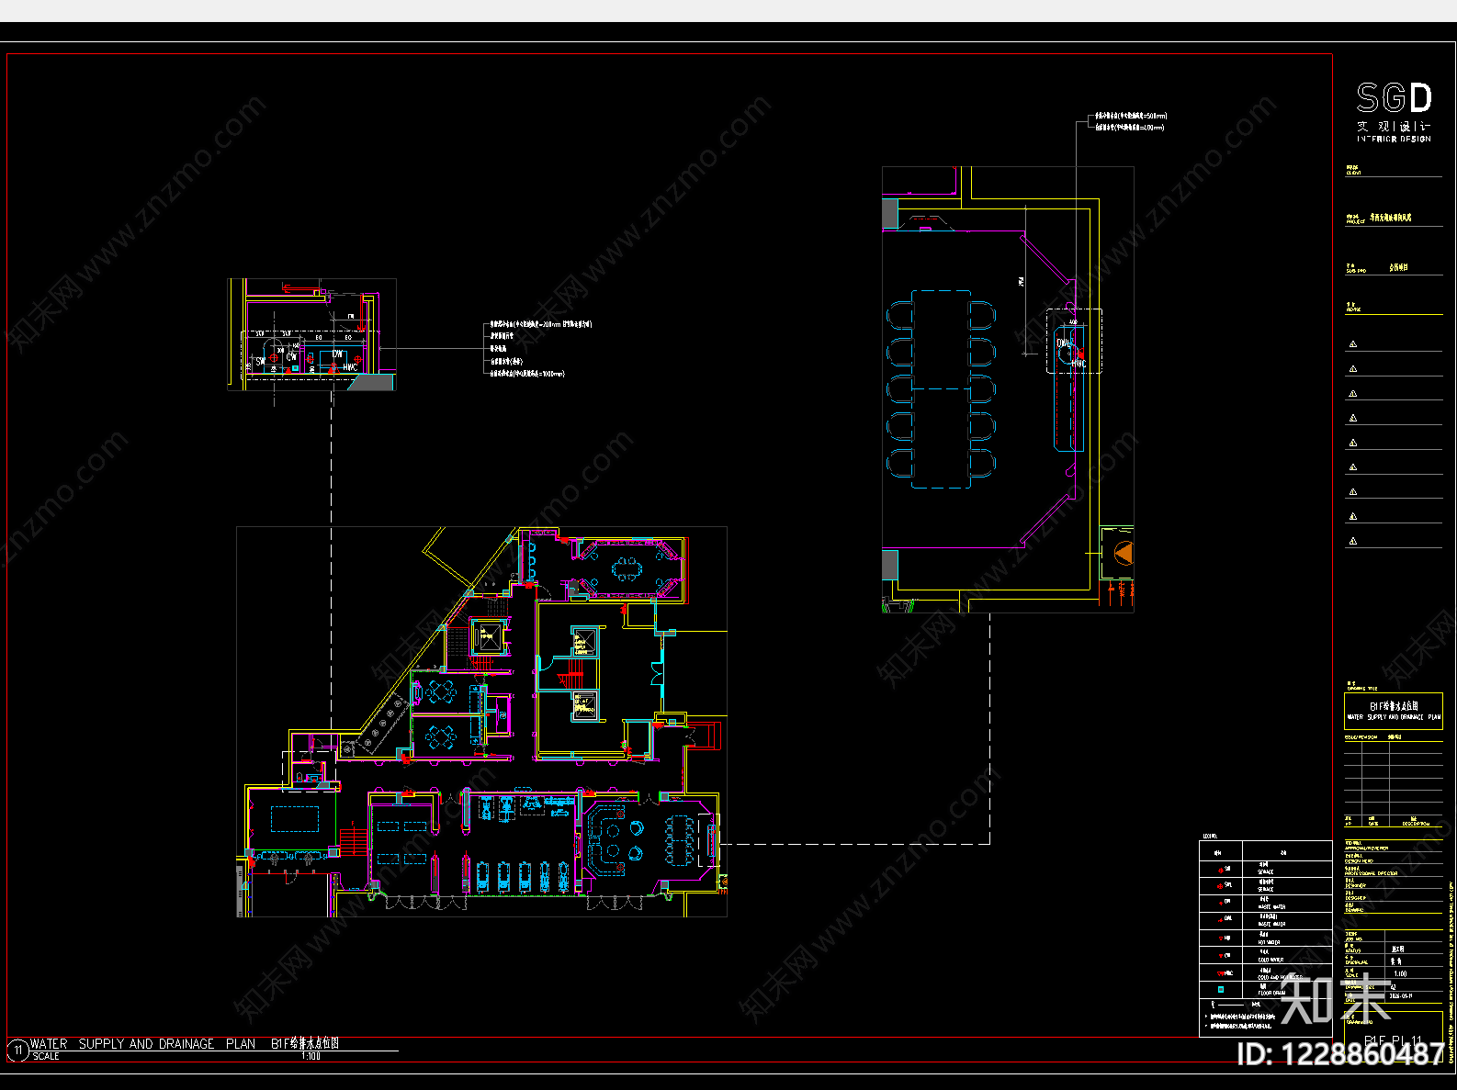Pick the HW hot water legend symbol
The image size is (1457, 1090).
click(x=1221, y=938)
